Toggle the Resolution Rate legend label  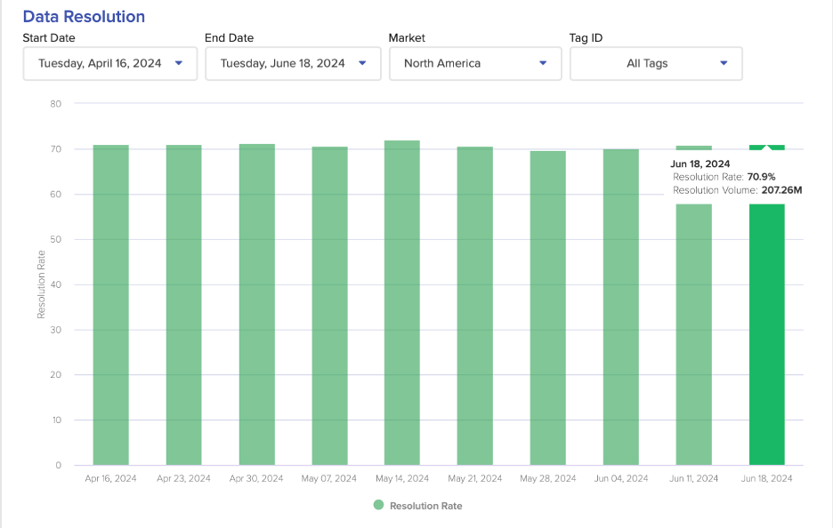(x=425, y=506)
